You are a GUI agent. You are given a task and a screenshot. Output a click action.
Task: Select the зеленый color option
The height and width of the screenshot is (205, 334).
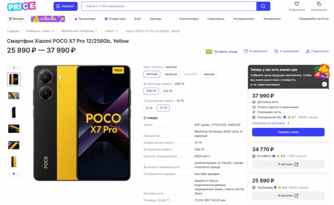(x=171, y=74)
